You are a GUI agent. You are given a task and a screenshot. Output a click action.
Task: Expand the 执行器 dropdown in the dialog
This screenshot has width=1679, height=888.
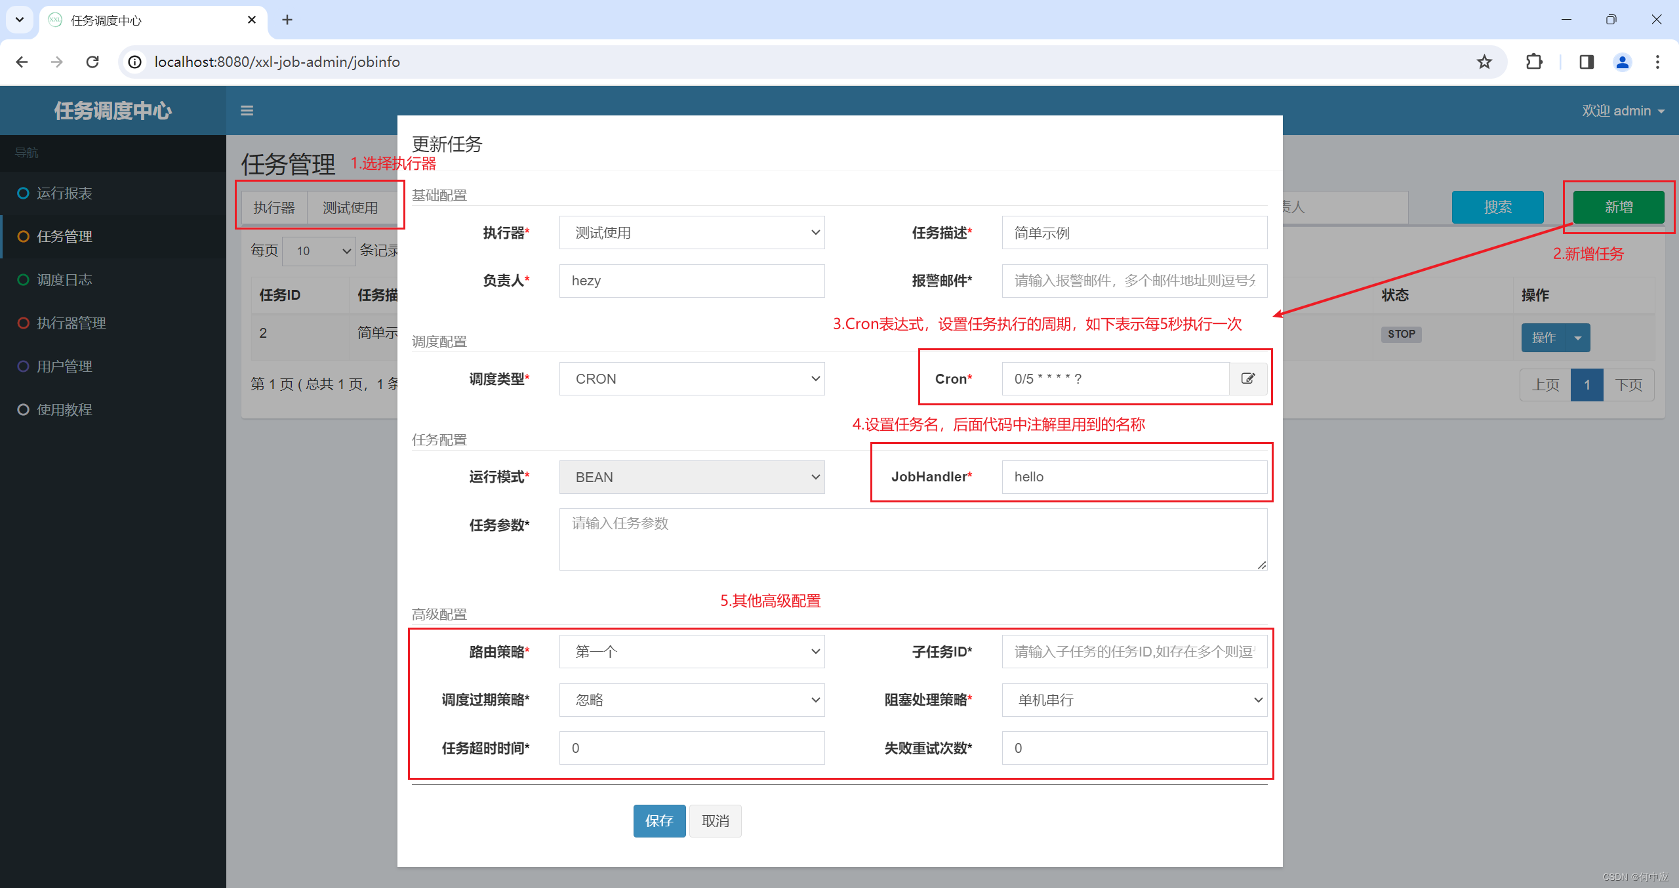692,232
